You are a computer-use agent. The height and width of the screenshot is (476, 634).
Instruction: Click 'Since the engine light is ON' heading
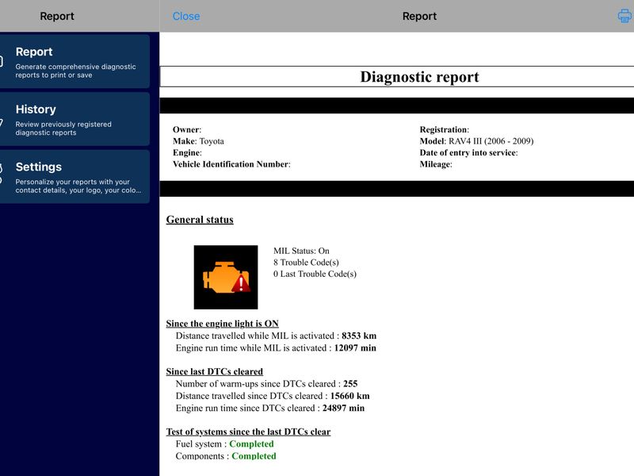point(223,324)
